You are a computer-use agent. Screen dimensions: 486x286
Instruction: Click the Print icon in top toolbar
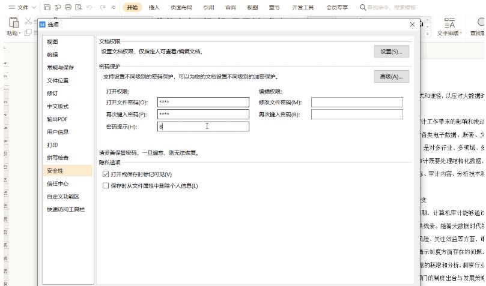click(68, 7)
